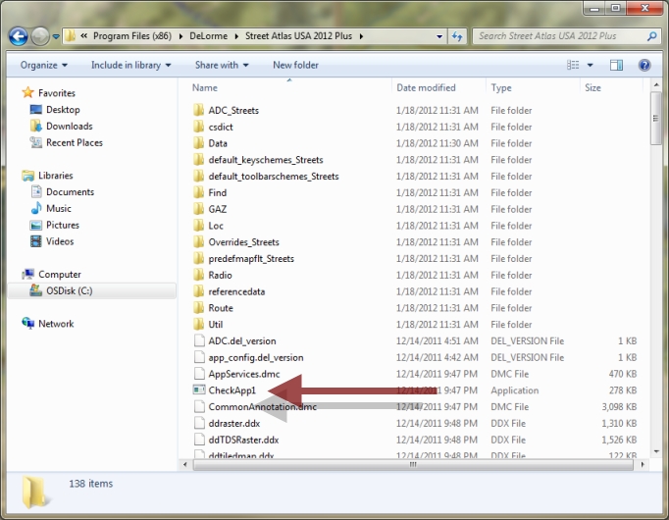Viewport: 669px width, 520px height.
Task: Select the Find folder icon
Action: [x=198, y=193]
